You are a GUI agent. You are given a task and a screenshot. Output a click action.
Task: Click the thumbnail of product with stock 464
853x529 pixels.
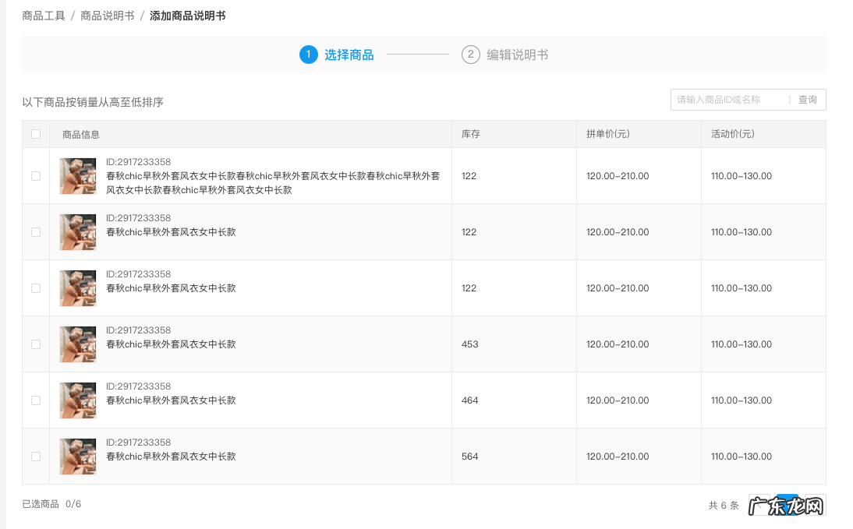coord(77,400)
